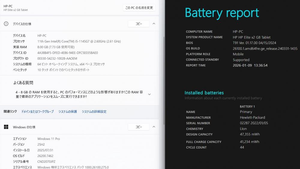
Task: Click the よくある質問 heading
Action: pyautogui.click(x=23, y=83)
